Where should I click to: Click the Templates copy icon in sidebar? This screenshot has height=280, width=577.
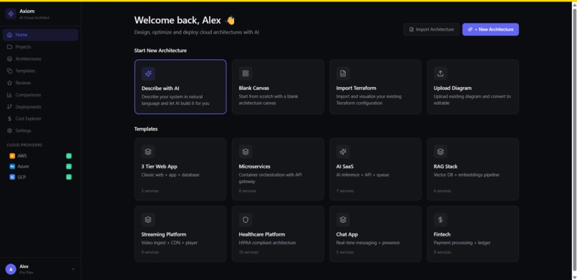coord(9,71)
